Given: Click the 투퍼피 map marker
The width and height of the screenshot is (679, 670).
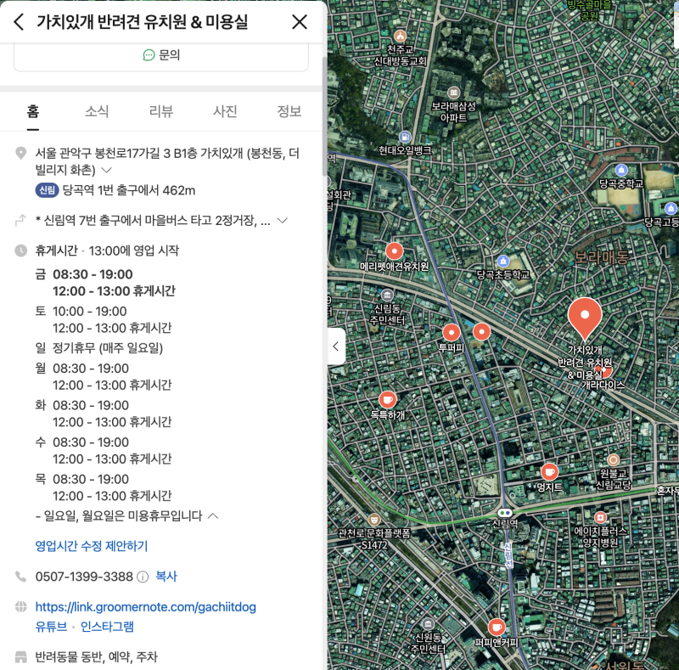Looking at the screenshot, I should (452, 333).
